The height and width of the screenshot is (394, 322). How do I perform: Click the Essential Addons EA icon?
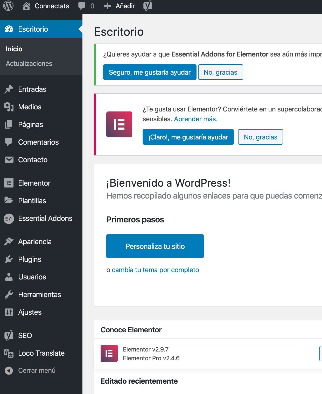point(9,219)
